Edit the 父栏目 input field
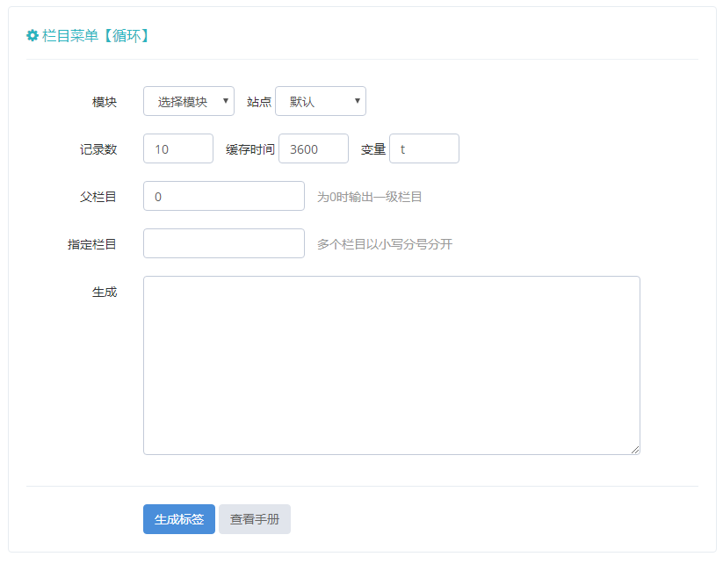The width and height of the screenshot is (723, 571). (224, 196)
